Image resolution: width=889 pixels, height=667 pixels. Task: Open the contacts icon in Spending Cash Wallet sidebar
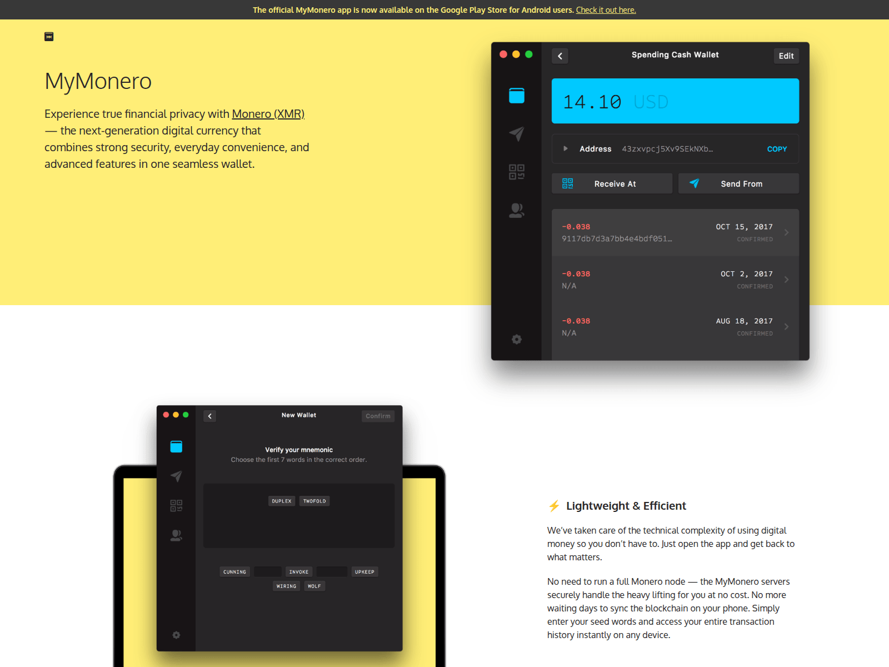tap(517, 210)
